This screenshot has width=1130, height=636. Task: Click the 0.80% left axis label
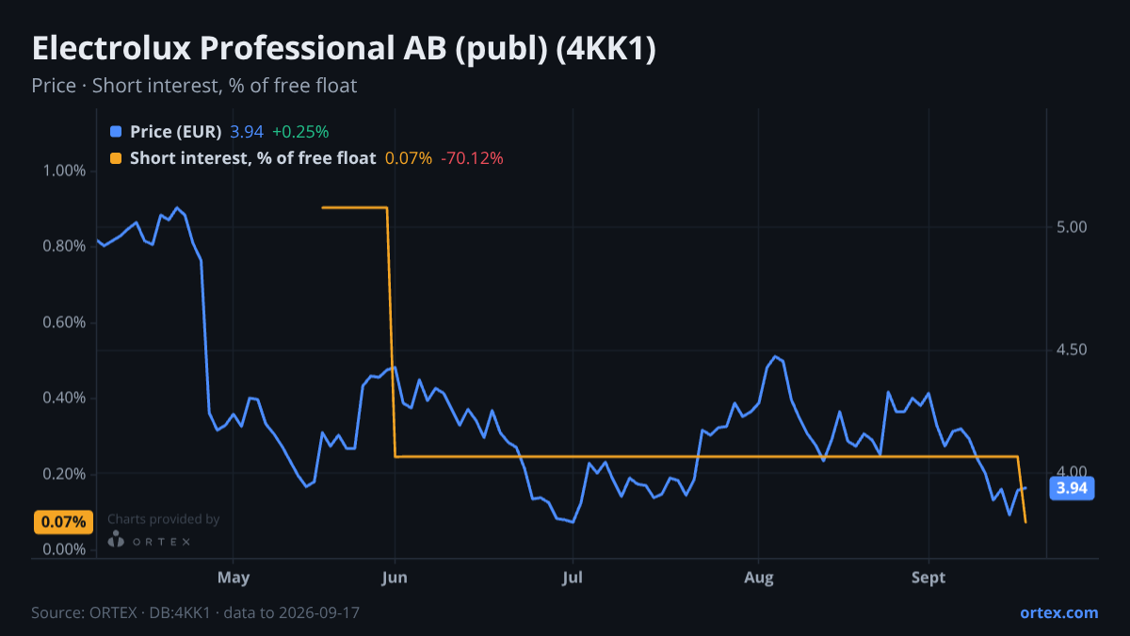pos(64,246)
